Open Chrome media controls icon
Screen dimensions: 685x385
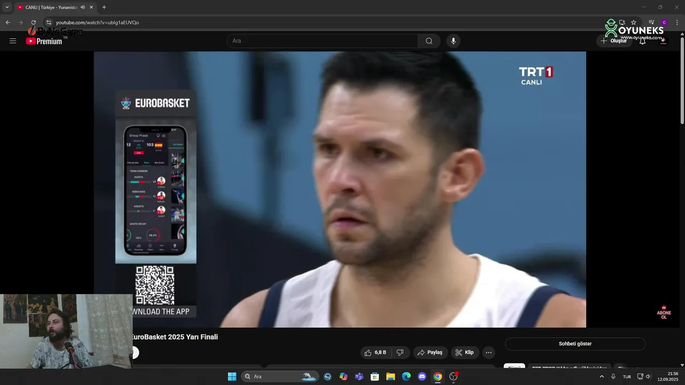pyautogui.click(x=651, y=22)
